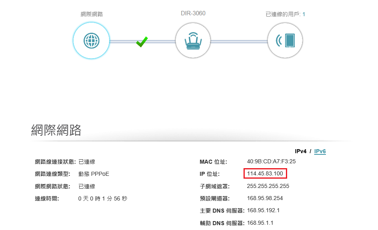Click the subnet mask value 255.255.255.255
The width and height of the screenshot is (378, 230).
click(x=268, y=186)
